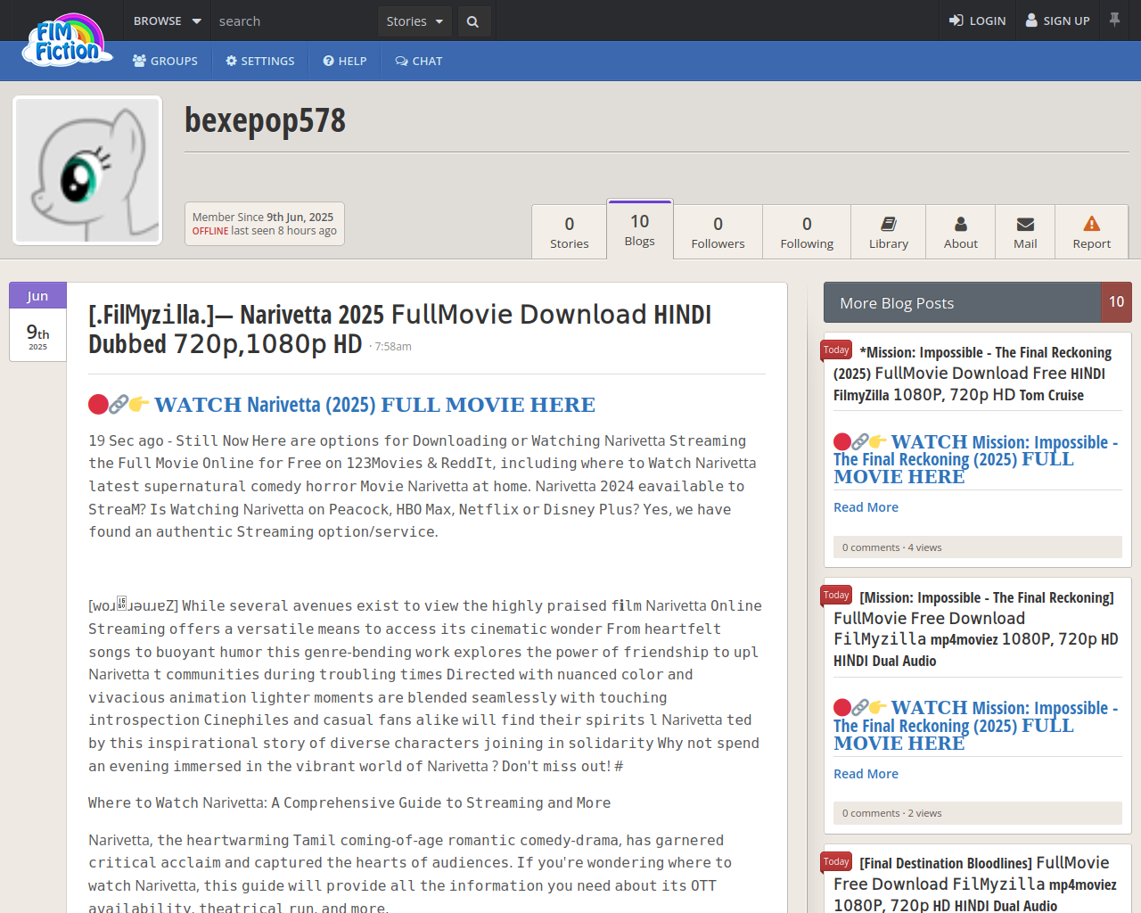Open the Help menu

click(x=345, y=61)
